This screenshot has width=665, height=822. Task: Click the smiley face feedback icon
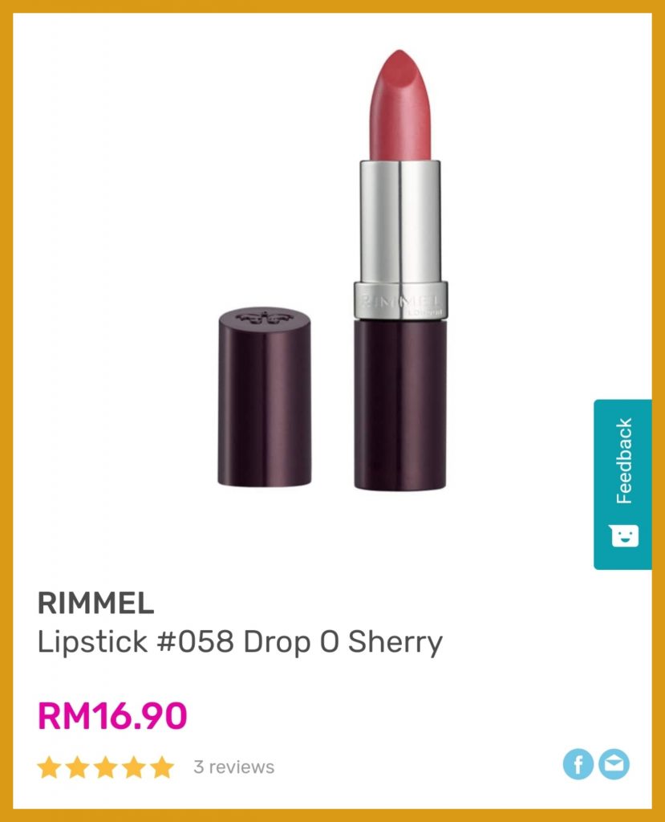pos(625,535)
